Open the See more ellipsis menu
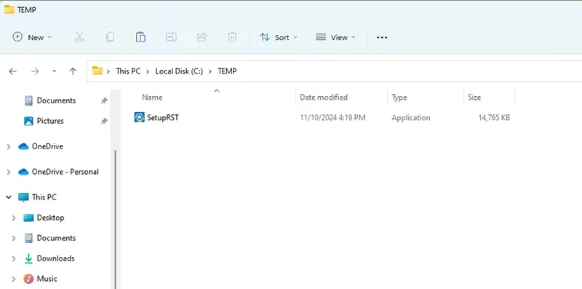 tap(382, 38)
